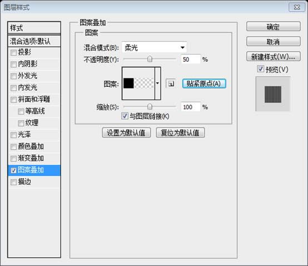Select the 描边 stroke style entry
The width and height of the screenshot is (308, 266).
click(x=34, y=182)
